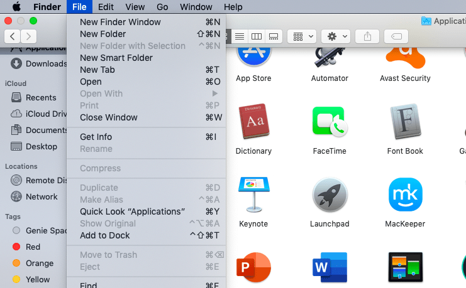The width and height of the screenshot is (466, 288).
Task: Choose Close Window menu item
Action: click(x=147, y=117)
